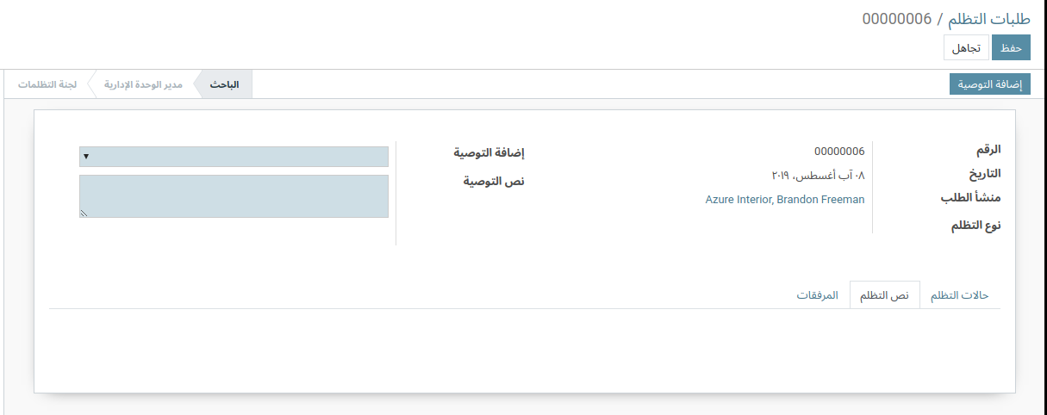Screen dimensions: 1047x415
Task: Click the نوع التظلم field label
Action: [x=975, y=226]
